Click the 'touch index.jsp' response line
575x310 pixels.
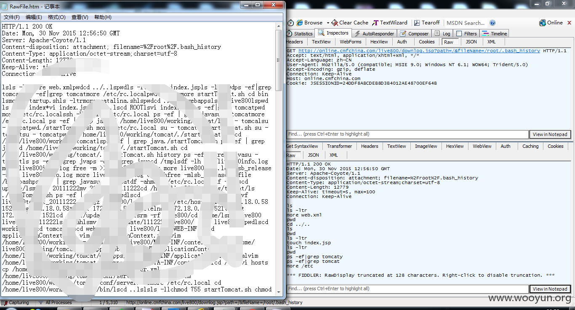(x=309, y=243)
